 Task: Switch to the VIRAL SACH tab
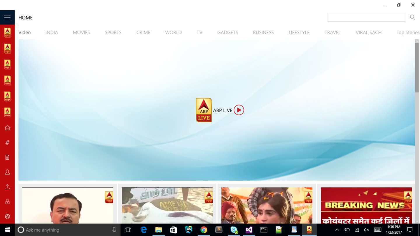[368, 32]
